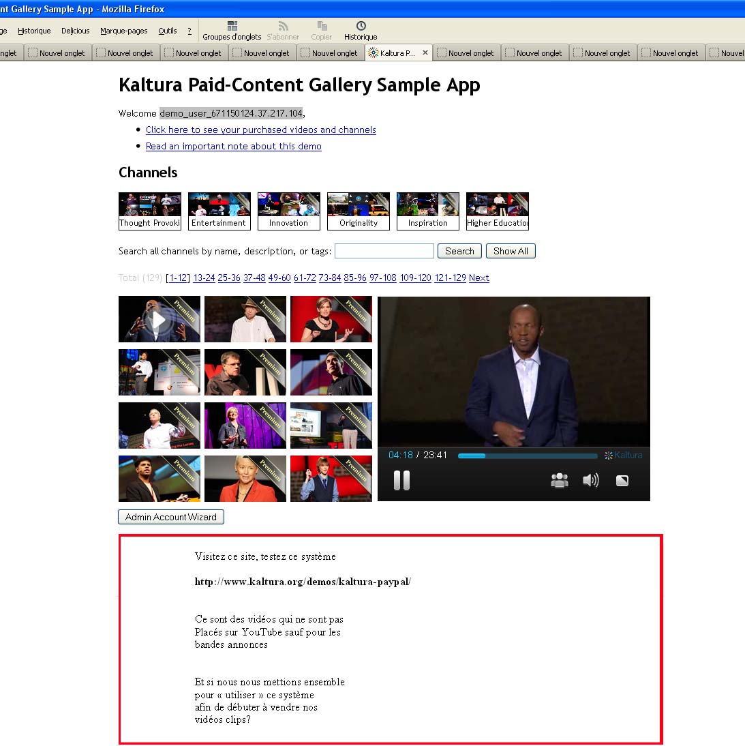Screen dimensions: 745x746
Task: Open purchased videos and channels link
Action: 260,130
